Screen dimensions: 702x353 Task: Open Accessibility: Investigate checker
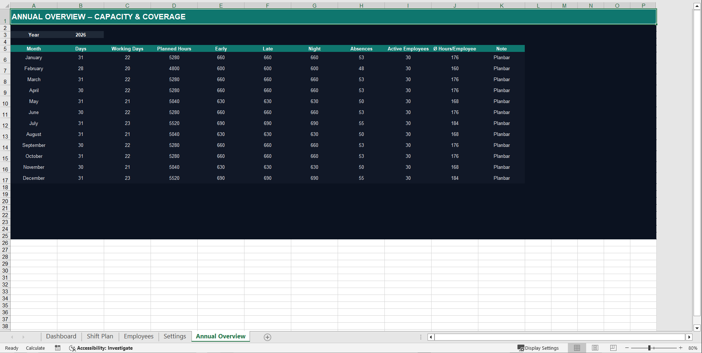101,348
